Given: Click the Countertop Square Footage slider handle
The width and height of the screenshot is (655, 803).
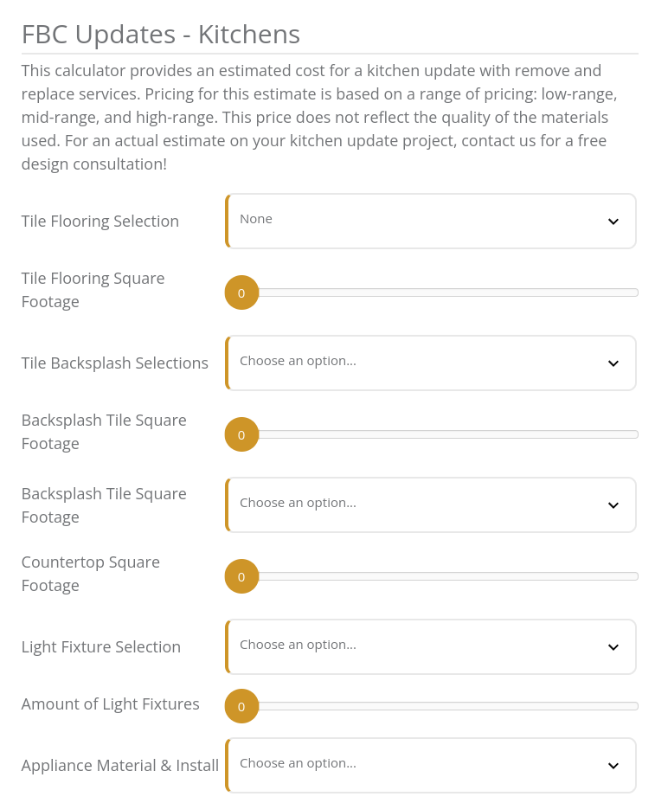Looking at the screenshot, I should click(x=241, y=576).
